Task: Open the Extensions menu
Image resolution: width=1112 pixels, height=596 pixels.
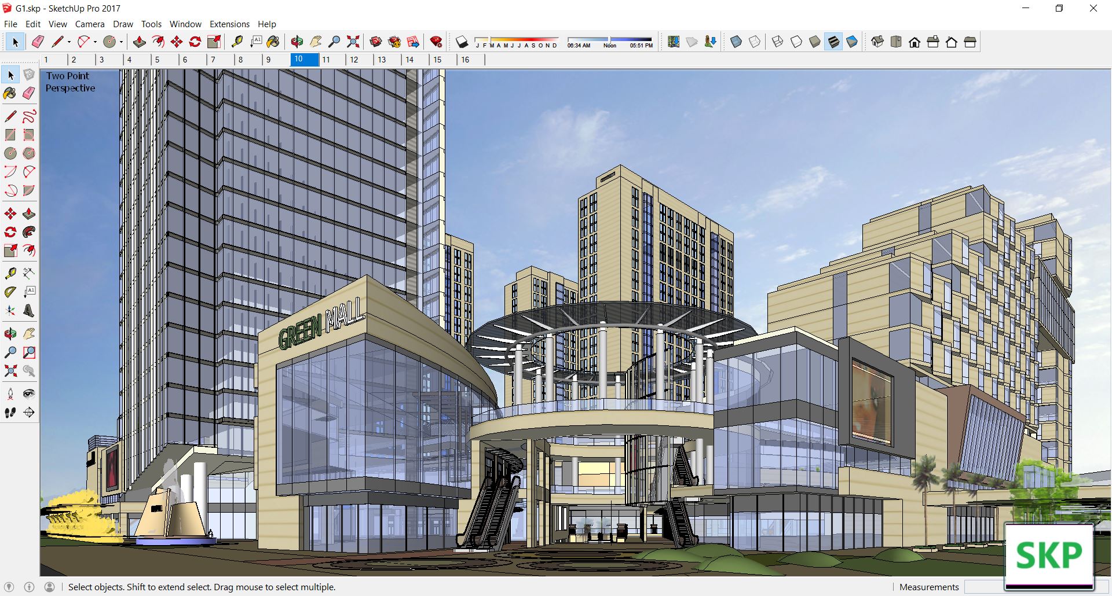Action: (x=229, y=24)
